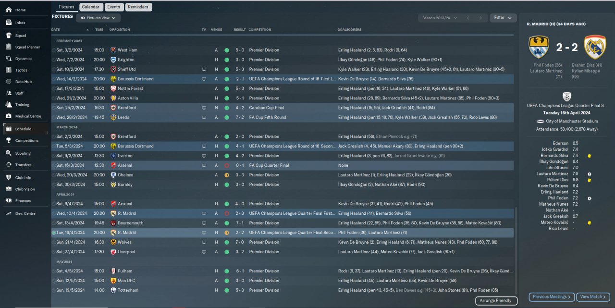Open the Filter dropdown
The image size is (615, 308).
click(503, 18)
